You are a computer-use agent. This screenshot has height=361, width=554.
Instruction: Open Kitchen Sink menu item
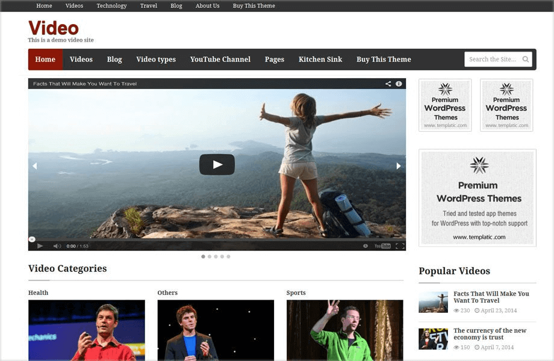(x=320, y=60)
